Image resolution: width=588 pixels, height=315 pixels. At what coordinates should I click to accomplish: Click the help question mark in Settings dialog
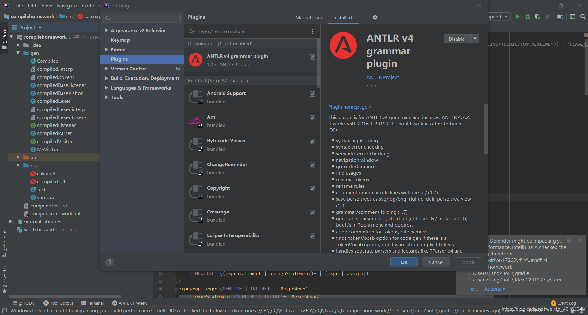[x=110, y=262]
